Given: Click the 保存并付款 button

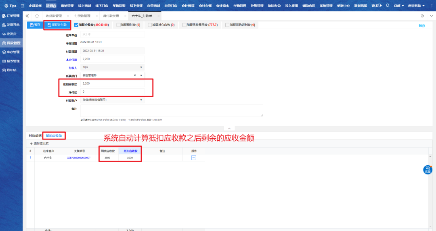Looking at the screenshot, I should point(57,25).
